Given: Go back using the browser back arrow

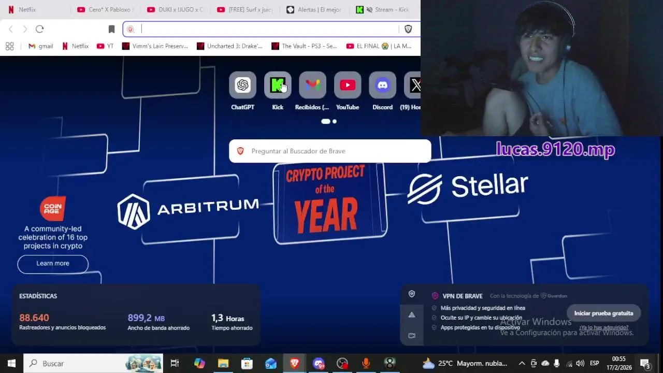Looking at the screenshot, I should pyautogui.click(x=11, y=29).
